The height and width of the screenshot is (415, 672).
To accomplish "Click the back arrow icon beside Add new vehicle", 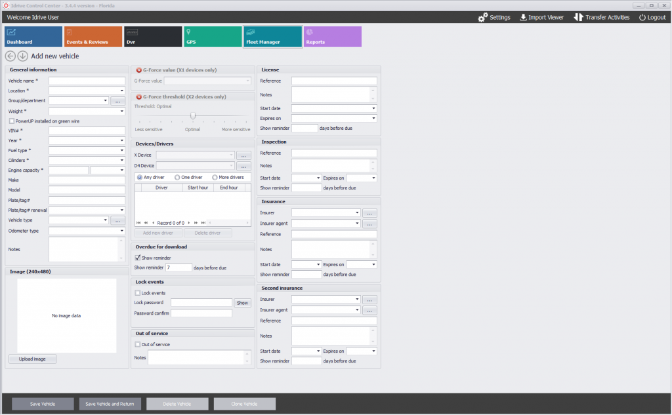I will point(10,56).
